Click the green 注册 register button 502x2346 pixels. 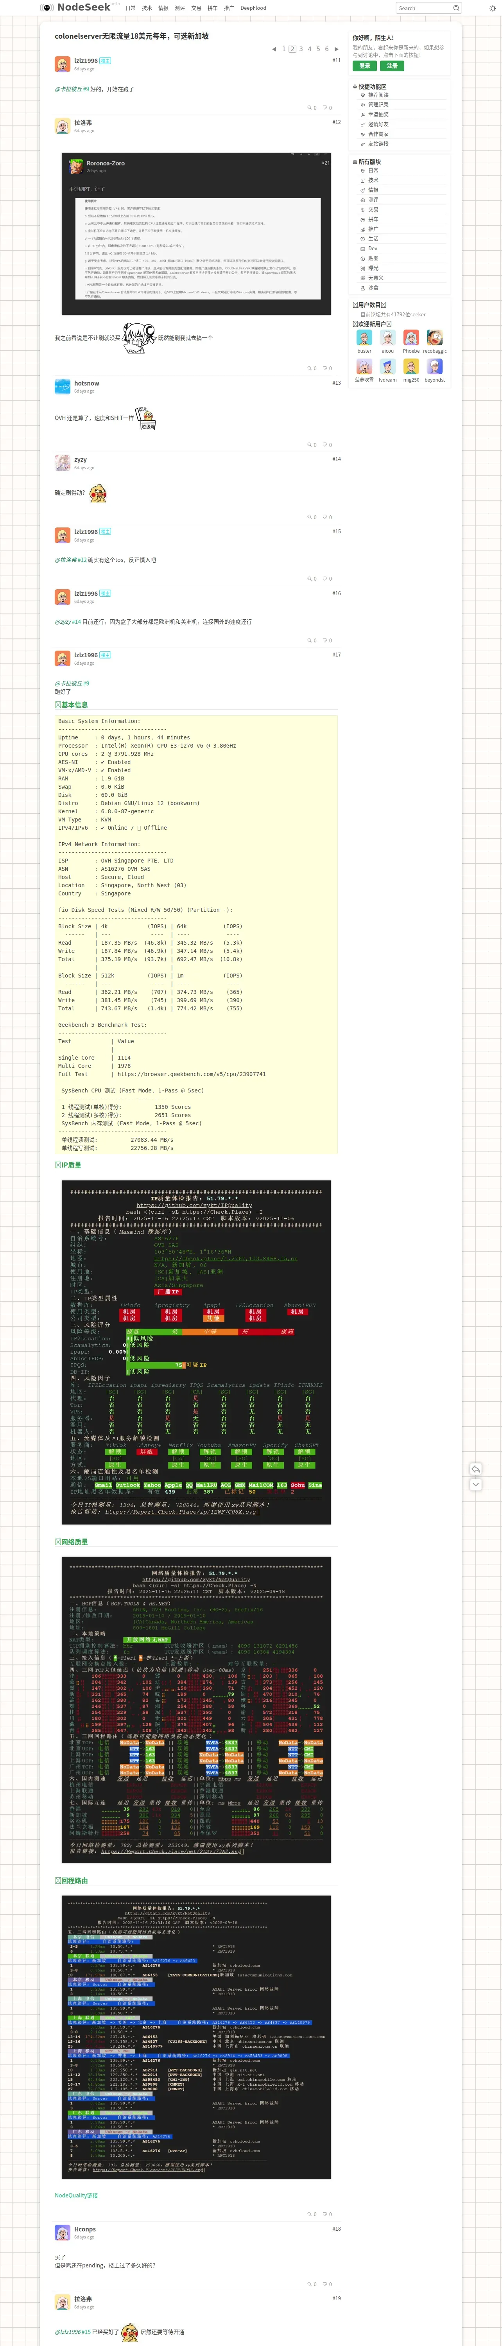(392, 66)
